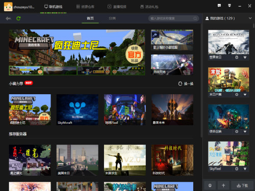Open dropdown arrow for 使命召唤 game
Image resolution: width=255 pixels, height=191 pixels.
[245, 131]
